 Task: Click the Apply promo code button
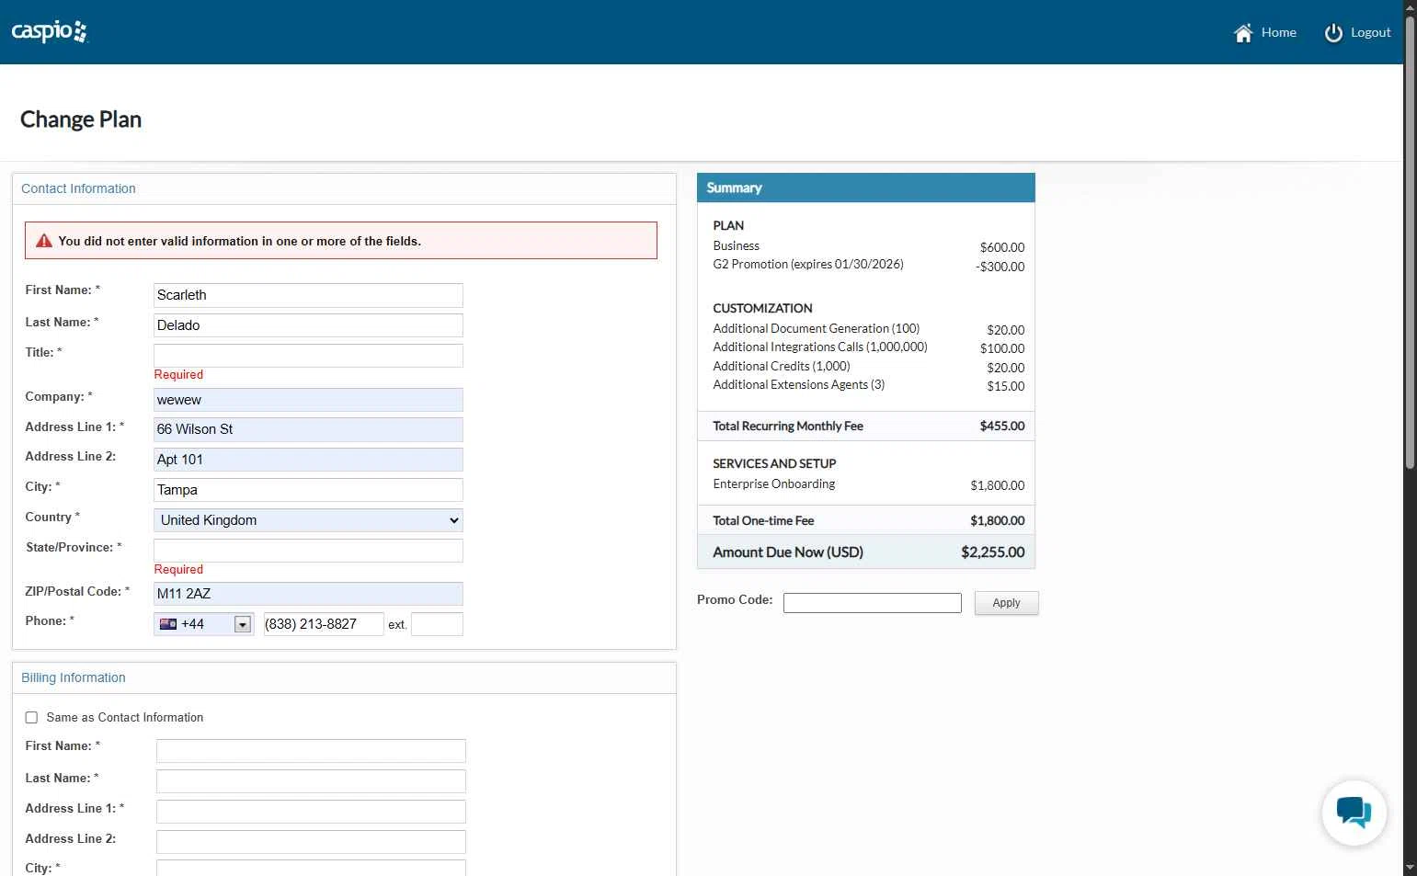click(x=1006, y=603)
